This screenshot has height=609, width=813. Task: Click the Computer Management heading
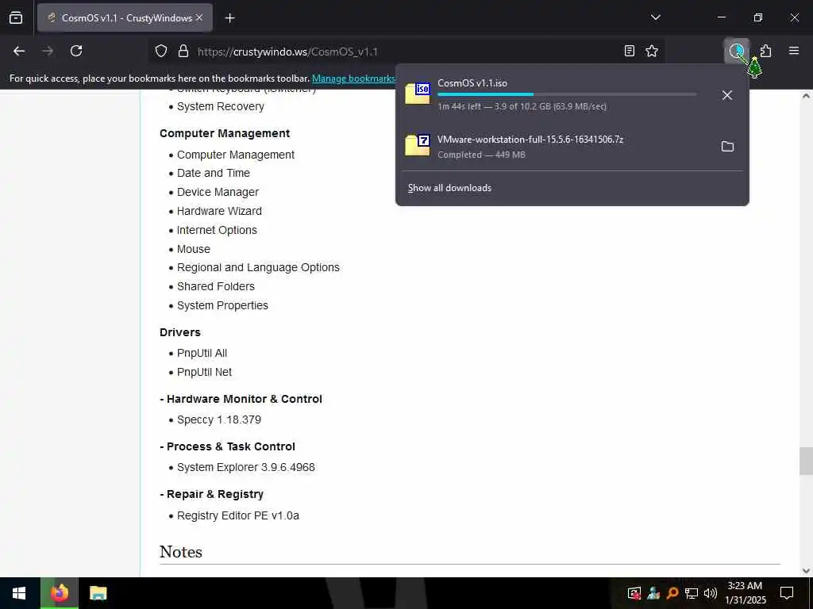pos(225,133)
